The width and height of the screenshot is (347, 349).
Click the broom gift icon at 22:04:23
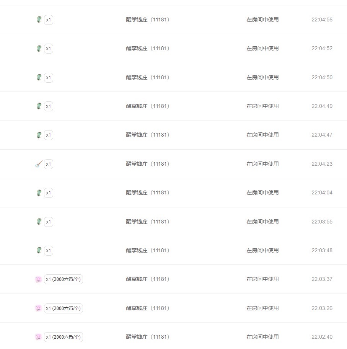click(39, 164)
